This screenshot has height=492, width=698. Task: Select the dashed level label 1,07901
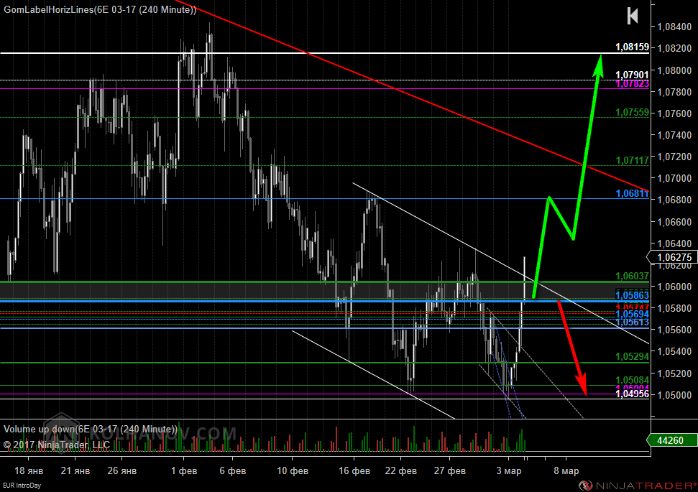point(632,74)
